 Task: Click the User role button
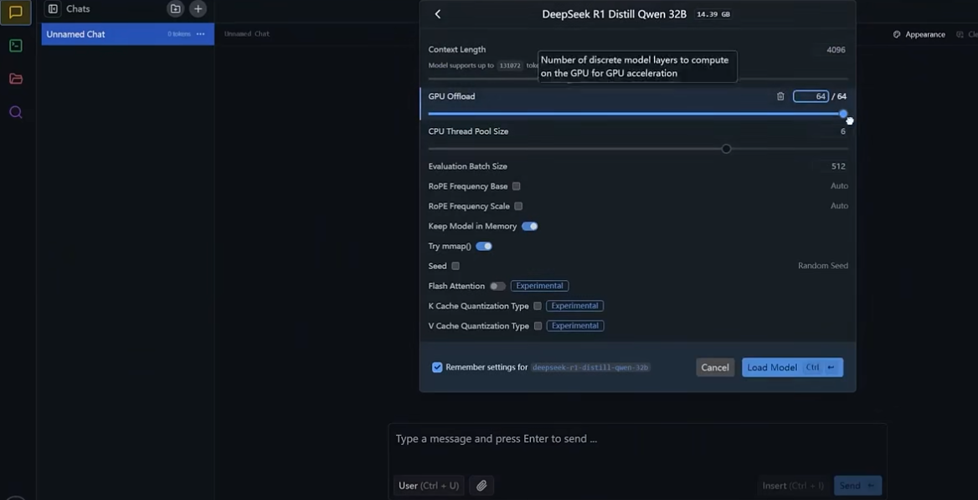(x=429, y=486)
